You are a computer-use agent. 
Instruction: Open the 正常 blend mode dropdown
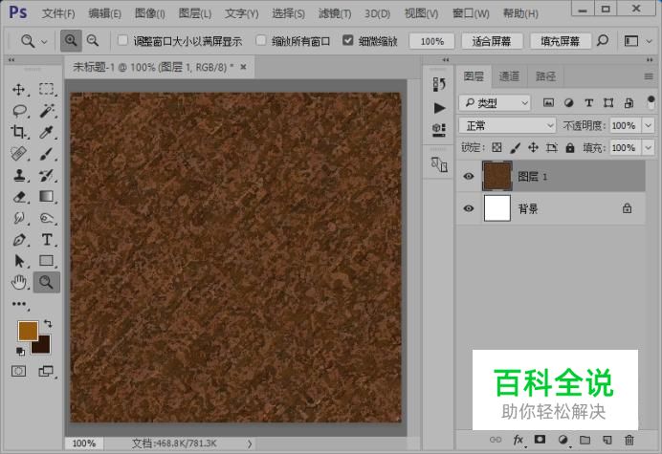point(507,125)
